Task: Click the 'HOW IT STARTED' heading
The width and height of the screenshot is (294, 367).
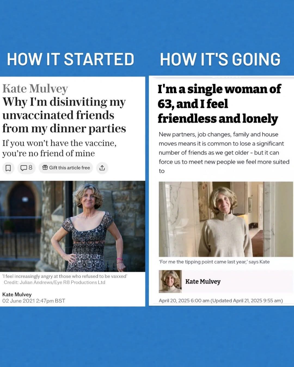Action: point(71,59)
